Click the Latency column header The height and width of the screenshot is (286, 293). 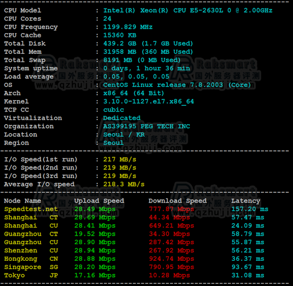tap(246, 201)
